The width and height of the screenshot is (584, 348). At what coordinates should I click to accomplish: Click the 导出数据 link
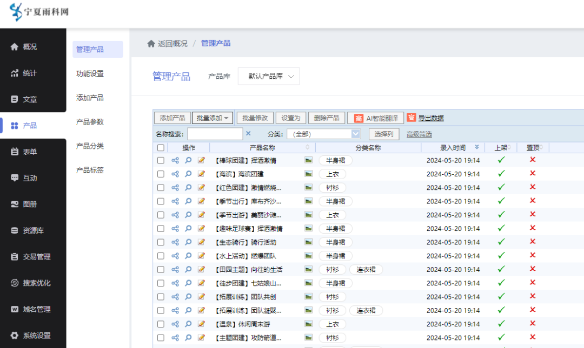(431, 118)
